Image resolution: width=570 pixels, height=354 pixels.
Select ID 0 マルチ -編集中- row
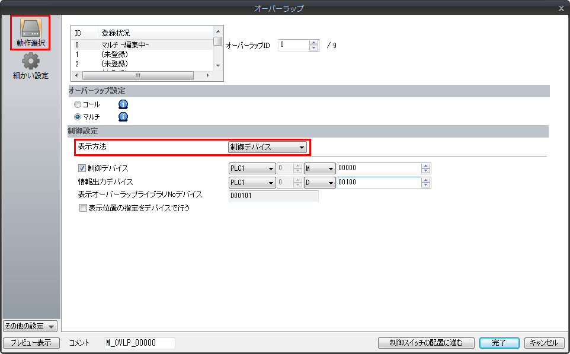pos(142,44)
